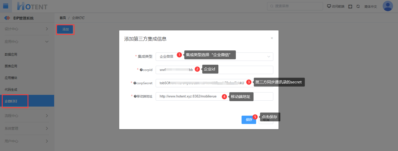Open the user avatar menu

coord(388,6)
